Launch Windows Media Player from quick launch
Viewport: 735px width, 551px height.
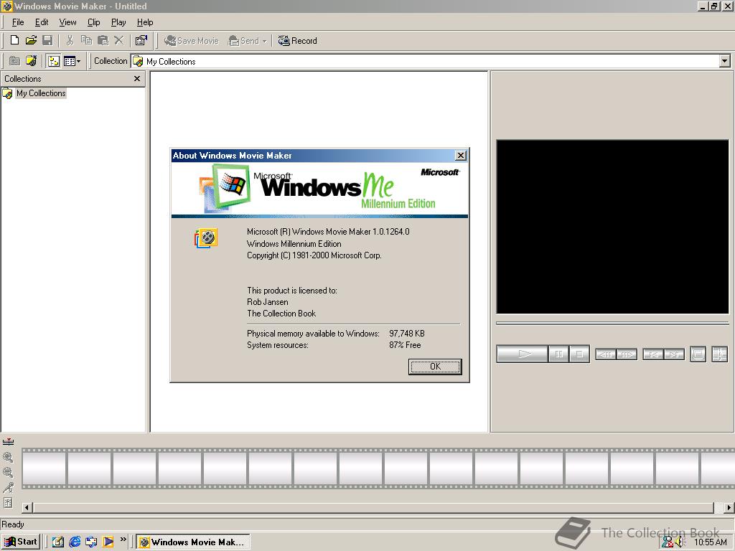coord(108,542)
